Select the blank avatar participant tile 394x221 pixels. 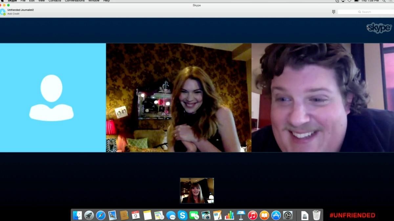pyautogui.click(x=53, y=98)
